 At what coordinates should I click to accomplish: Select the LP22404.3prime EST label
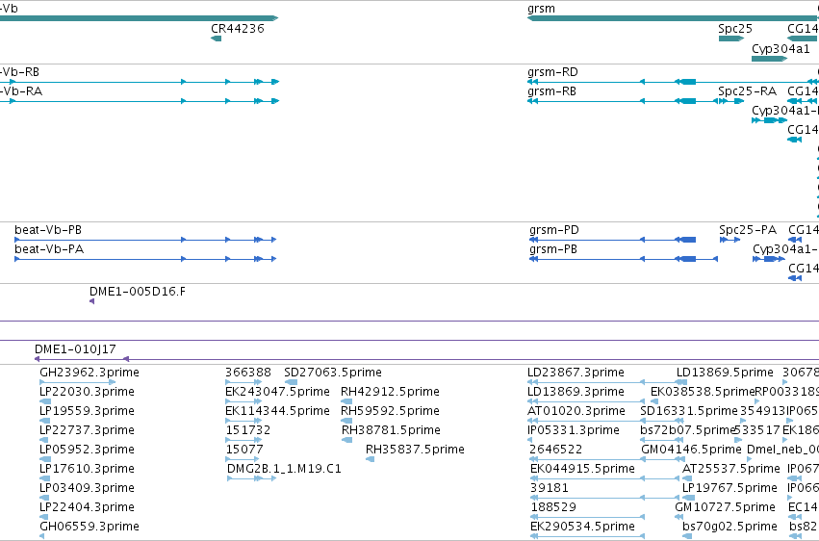[87, 507]
